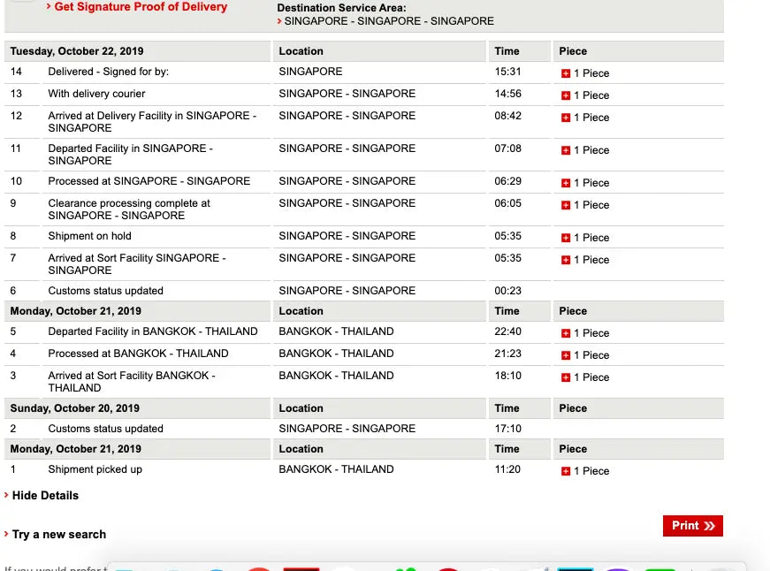Click destination SINGAPORE - SINGAPORE - SINGAPORE text

tap(389, 21)
